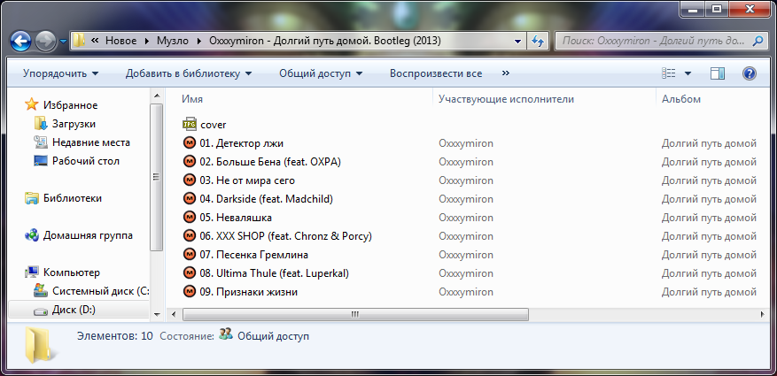The height and width of the screenshot is (376, 777).
Task: Select track 03. Не от мира сего
Action: (x=247, y=180)
